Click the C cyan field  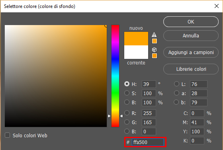(197, 113)
